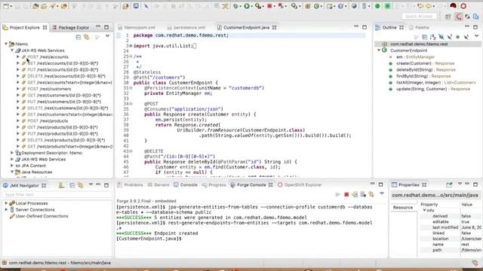Expand JPA Content node
The height and width of the screenshot is (271, 483).
click(12, 166)
